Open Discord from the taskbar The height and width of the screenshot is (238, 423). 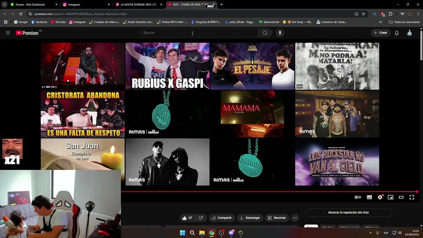pyautogui.click(x=231, y=233)
